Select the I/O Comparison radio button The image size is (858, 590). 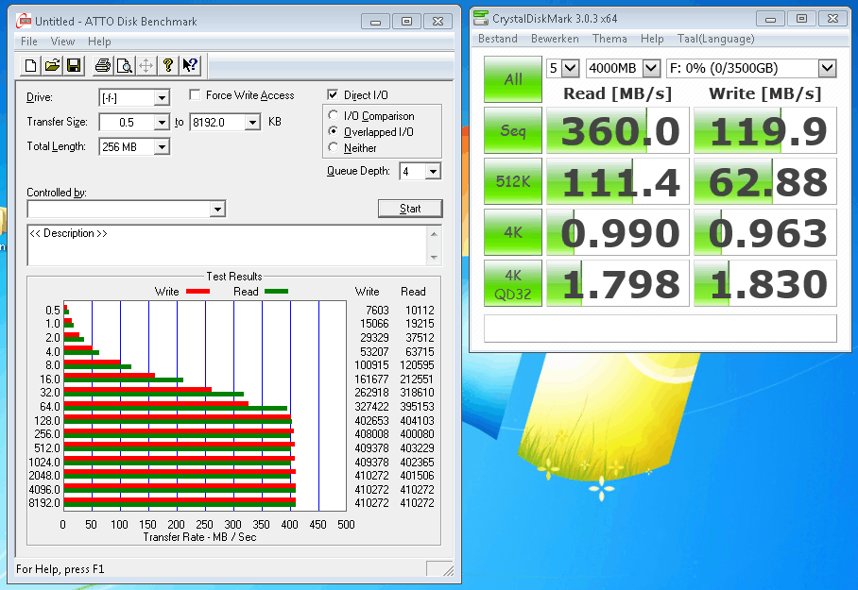(x=333, y=116)
